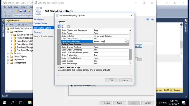Cancel the Generate and Publish Scripts wizard

tap(148, 103)
